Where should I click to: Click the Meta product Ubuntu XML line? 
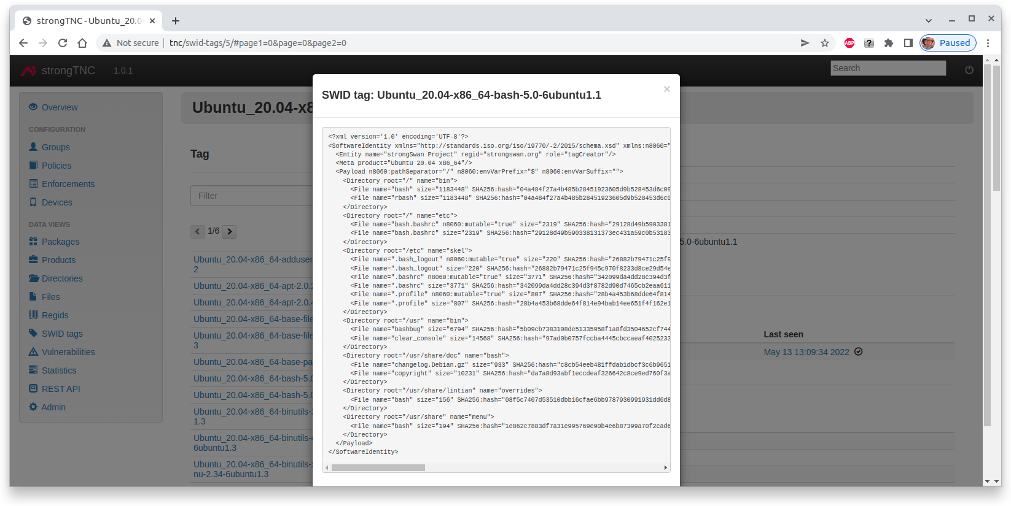pyautogui.click(x=404, y=163)
